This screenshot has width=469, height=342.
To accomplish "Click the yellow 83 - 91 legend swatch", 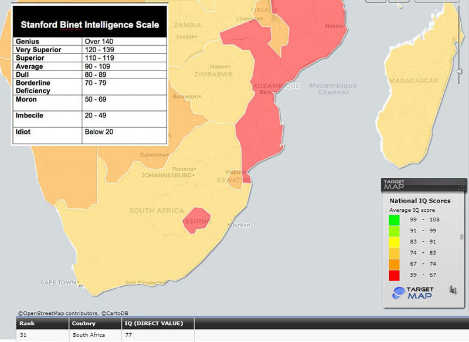I will click(393, 242).
